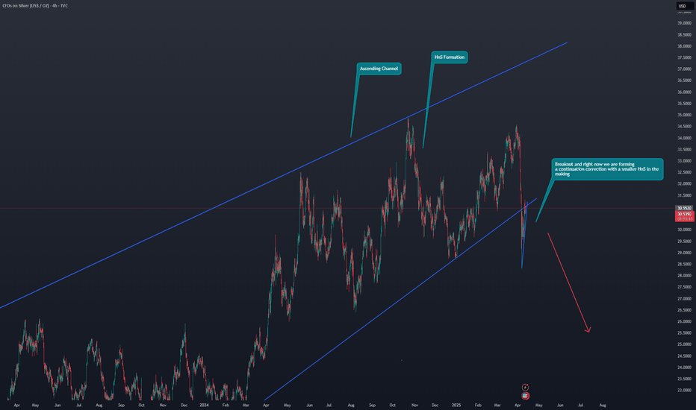Click the 2024 label on the time axis
The height and width of the screenshot is (410, 696).
204,405
